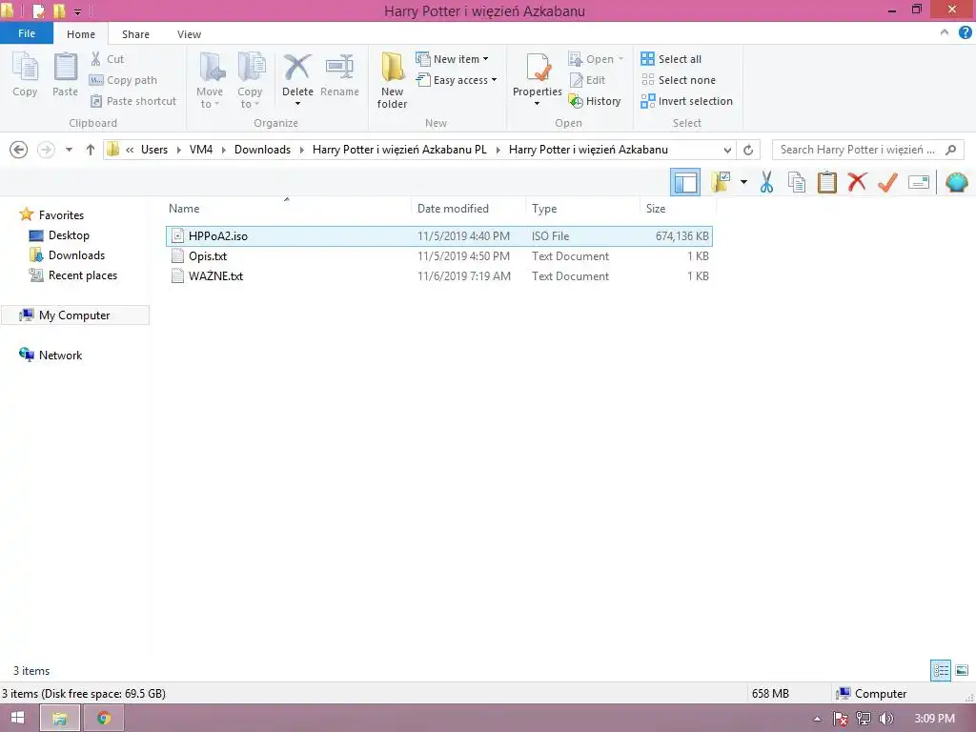Click Users in the address breadcrumb

point(153,150)
